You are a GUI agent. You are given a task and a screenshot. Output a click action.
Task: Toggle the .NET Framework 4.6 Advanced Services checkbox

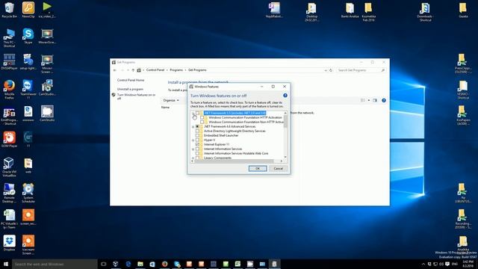[x=197, y=126]
